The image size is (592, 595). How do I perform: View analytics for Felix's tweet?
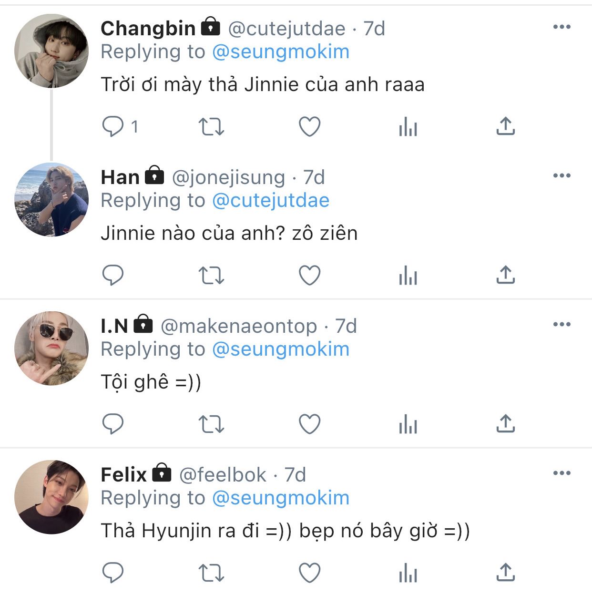point(408,574)
